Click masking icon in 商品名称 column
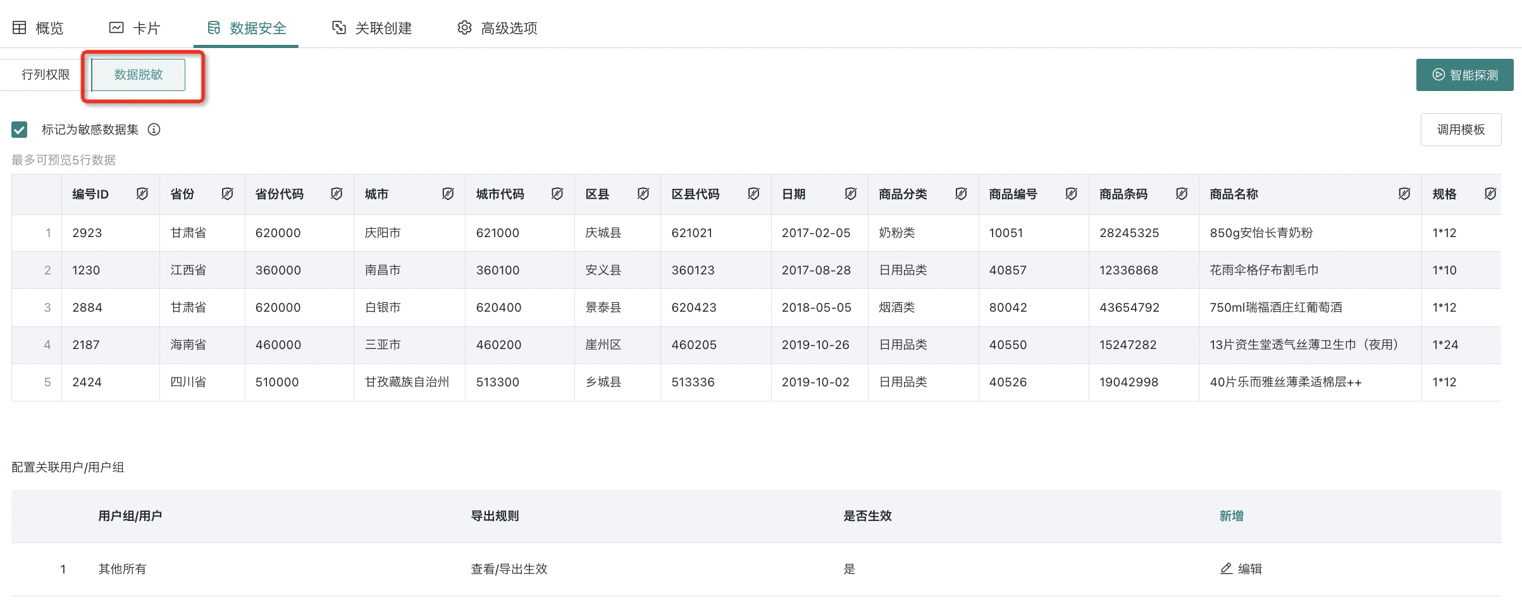Viewport: 1522px width, 612px height. (x=1404, y=194)
